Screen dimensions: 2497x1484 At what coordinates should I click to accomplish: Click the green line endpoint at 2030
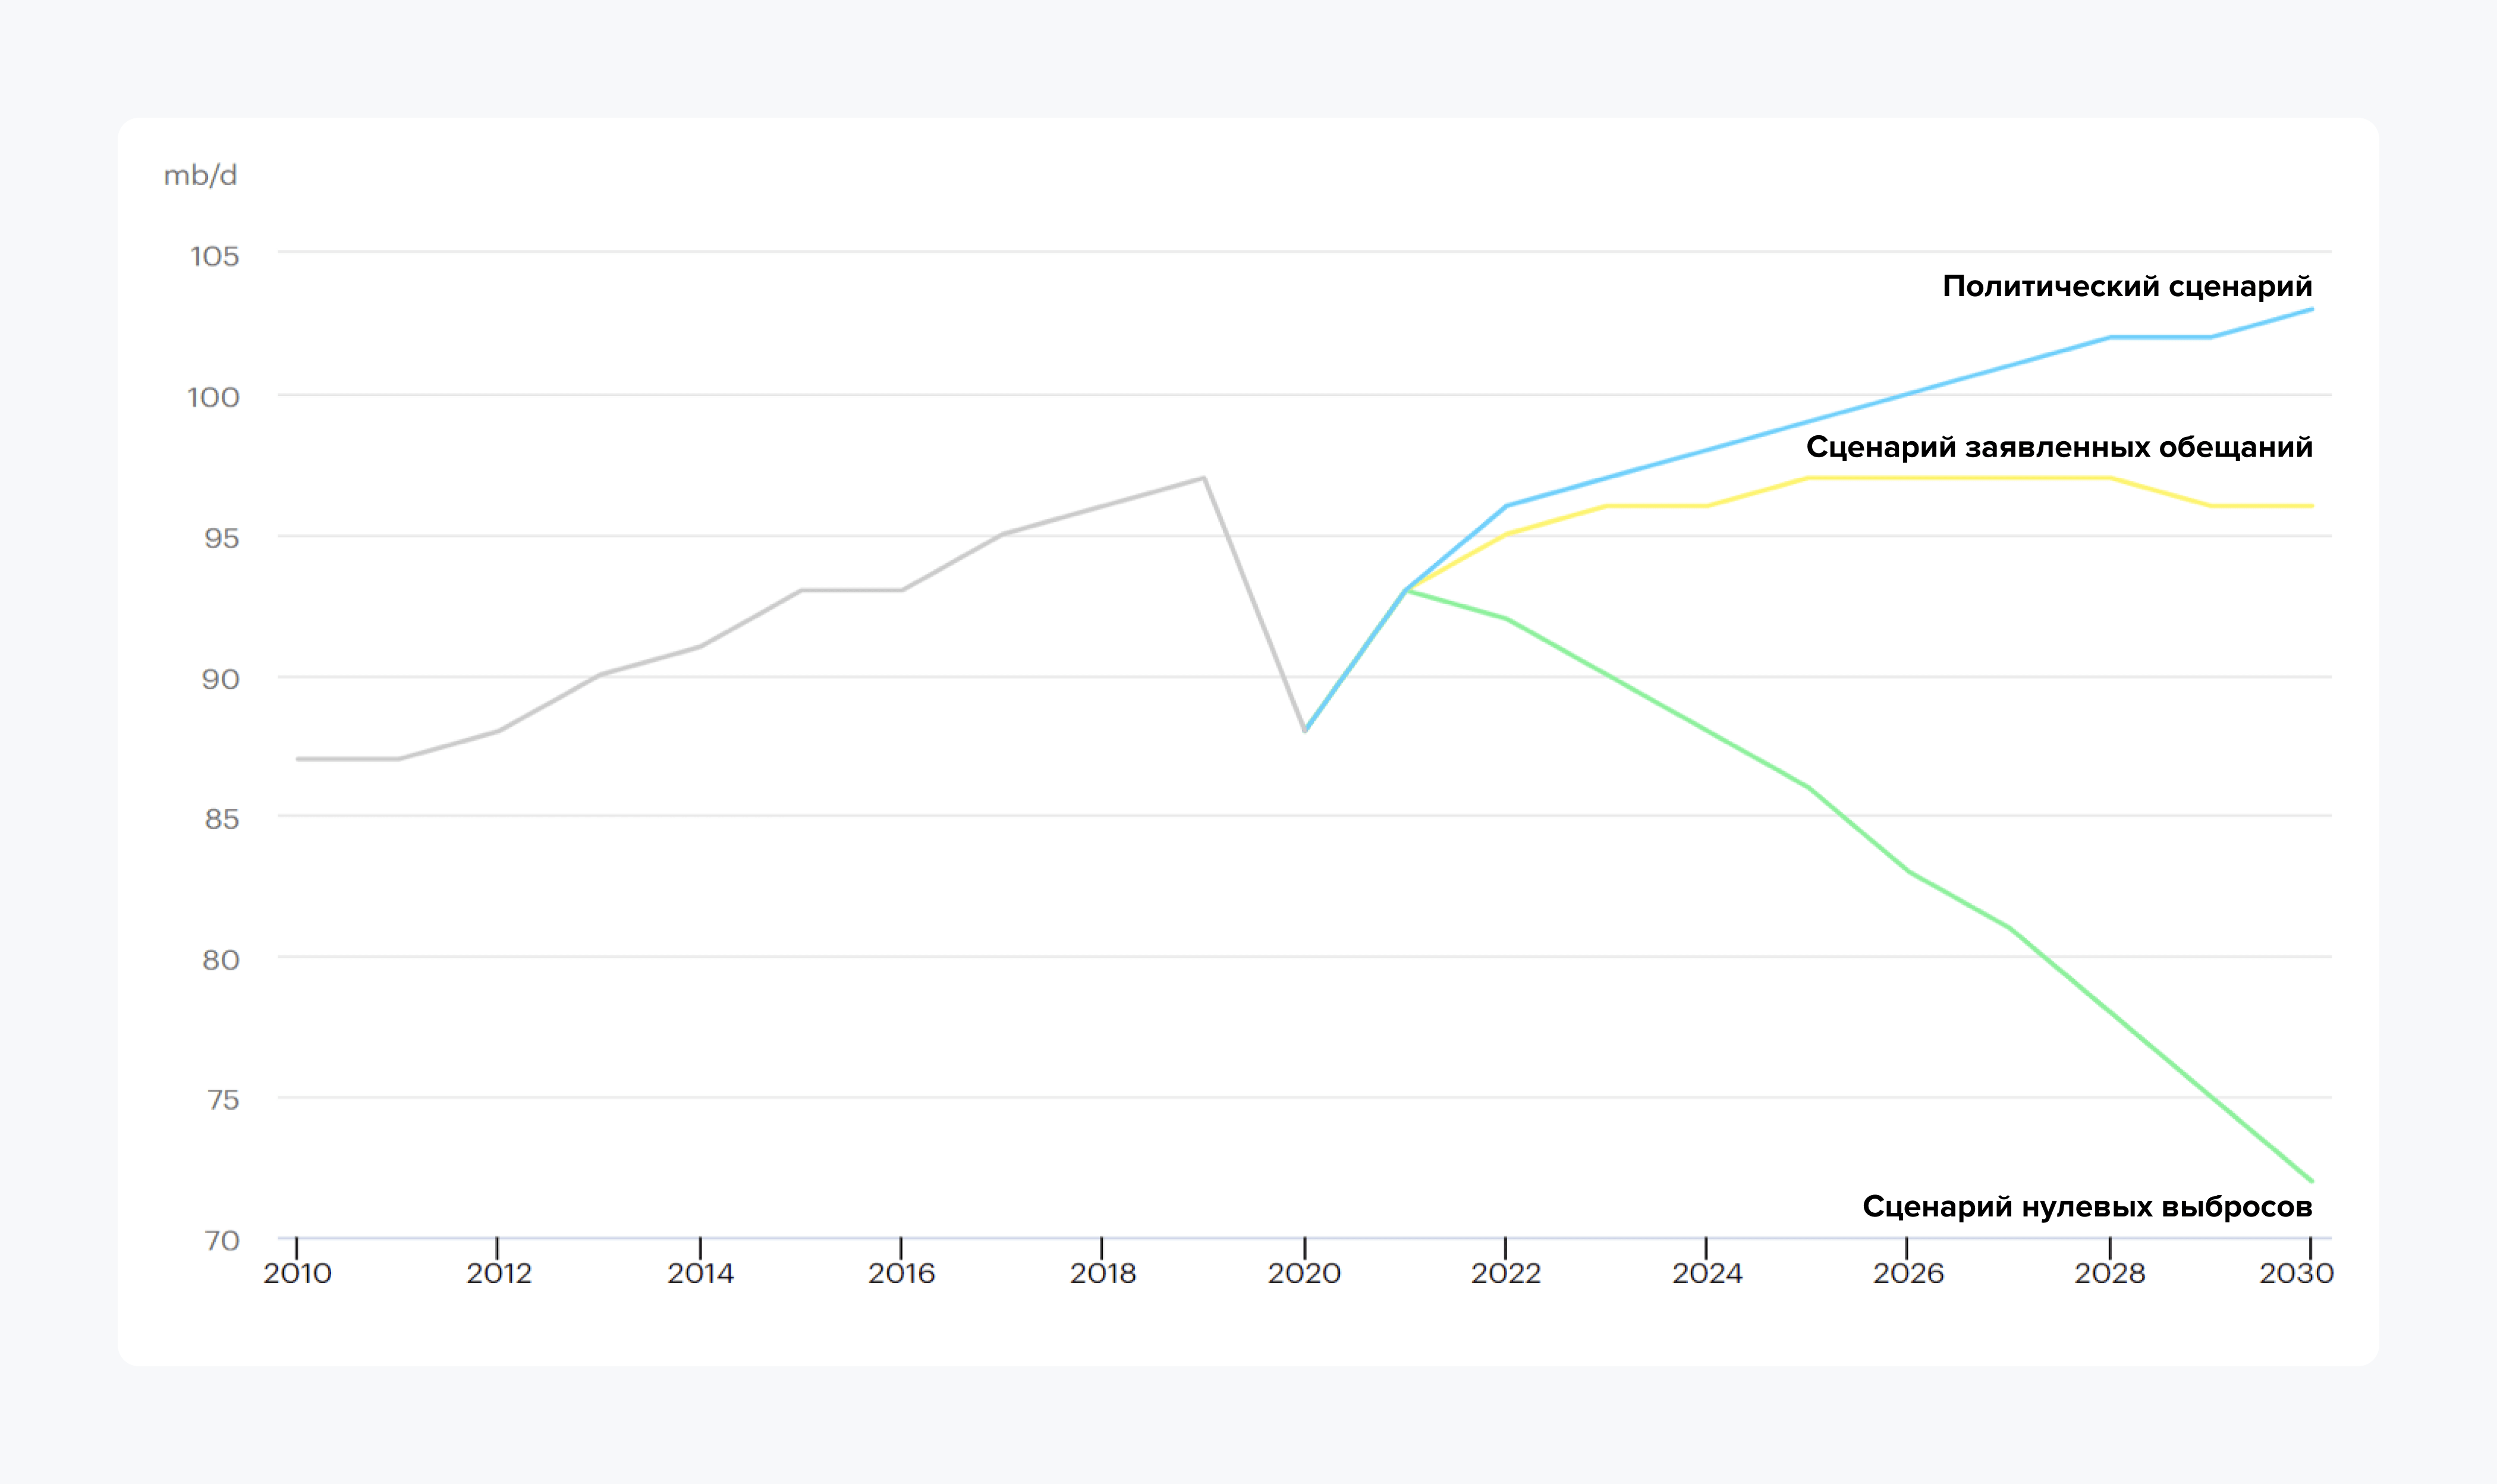pyautogui.click(x=2311, y=1181)
